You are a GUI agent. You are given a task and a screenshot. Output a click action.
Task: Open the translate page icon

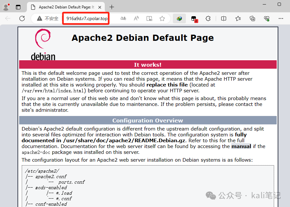(x=123, y=18)
